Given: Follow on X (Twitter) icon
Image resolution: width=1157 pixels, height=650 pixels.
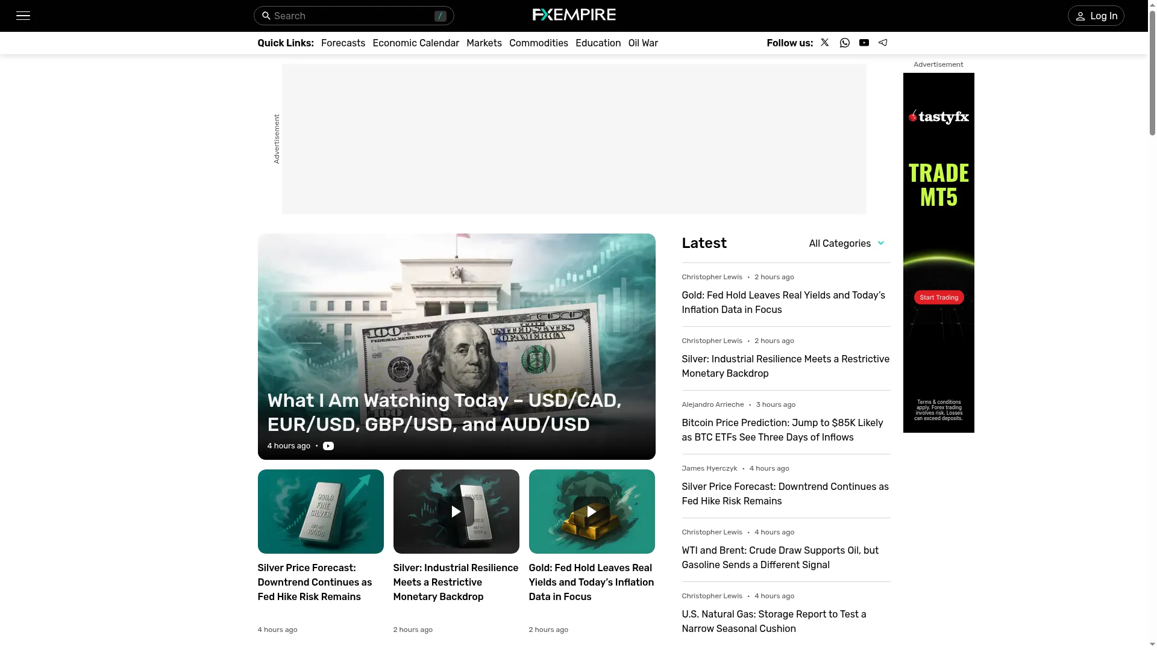Looking at the screenshot, I should 824,42.
